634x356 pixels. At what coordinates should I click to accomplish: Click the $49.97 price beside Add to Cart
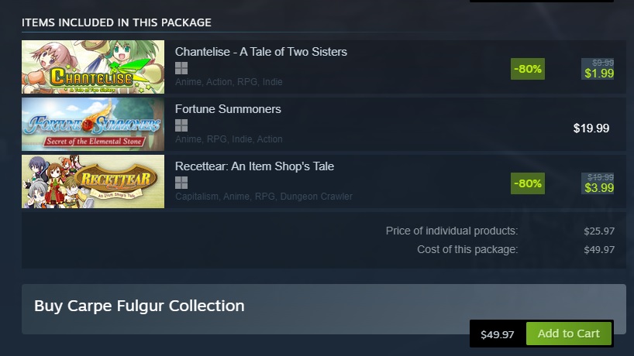(498, 334)
